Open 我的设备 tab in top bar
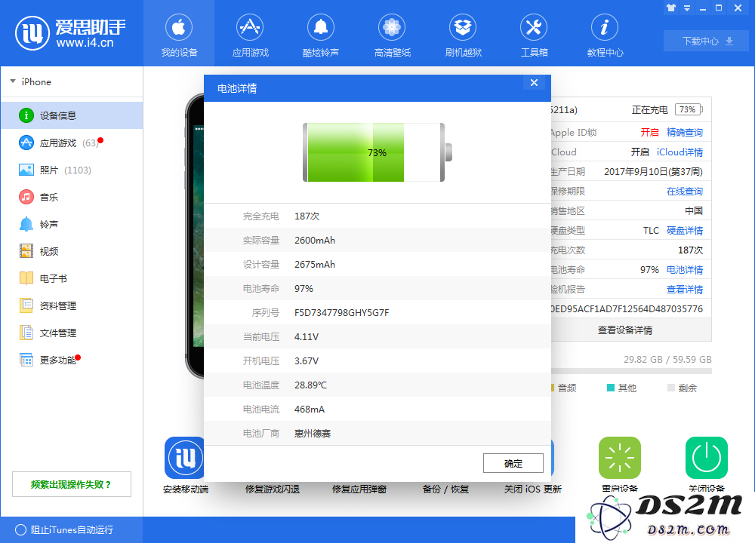The image size is (755, 543). point(179,34)
